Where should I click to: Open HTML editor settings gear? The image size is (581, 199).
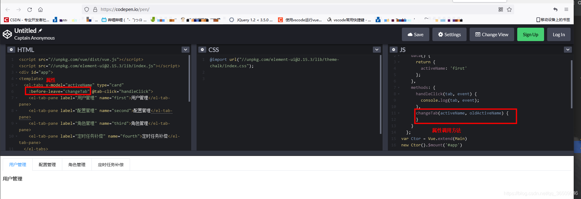[x=11, y=50]
